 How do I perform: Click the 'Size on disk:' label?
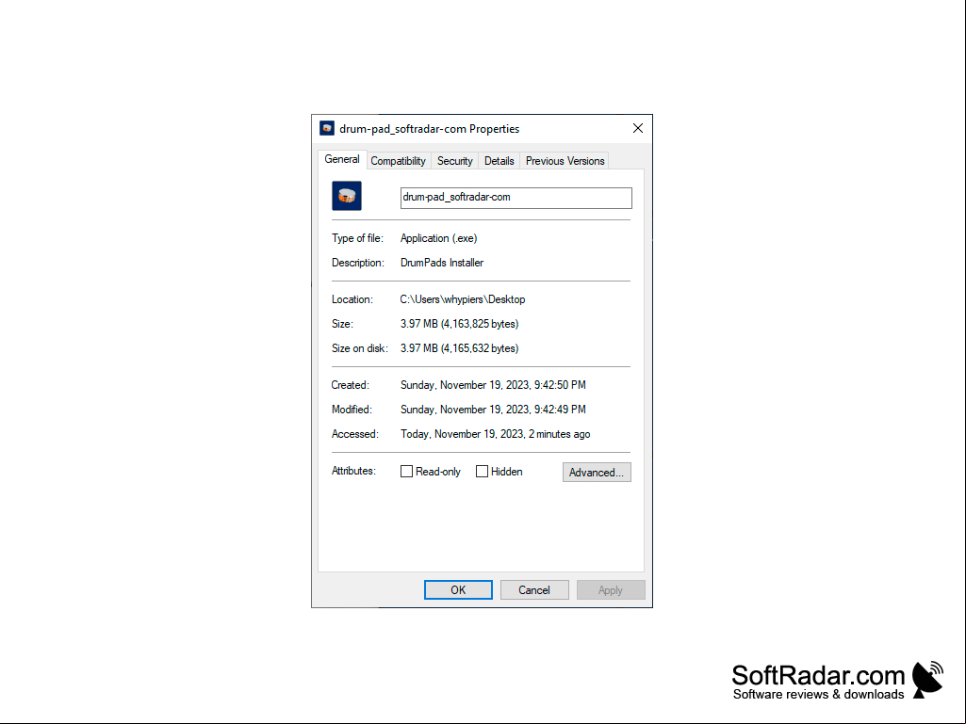pos(360,348)
